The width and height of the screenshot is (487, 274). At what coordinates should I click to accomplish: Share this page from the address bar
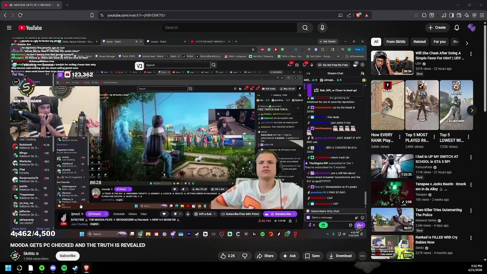click(349, 15)
